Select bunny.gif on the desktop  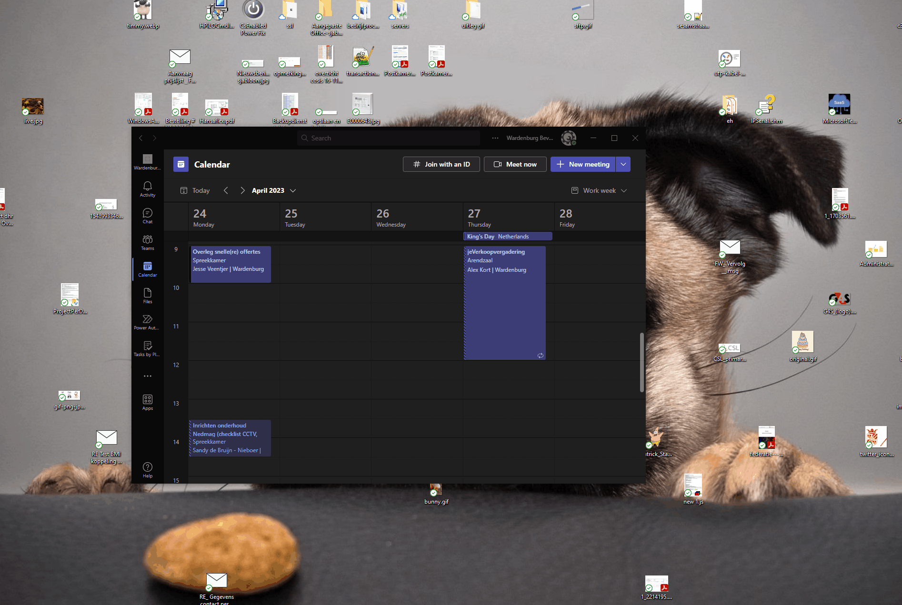coord(436,494)
